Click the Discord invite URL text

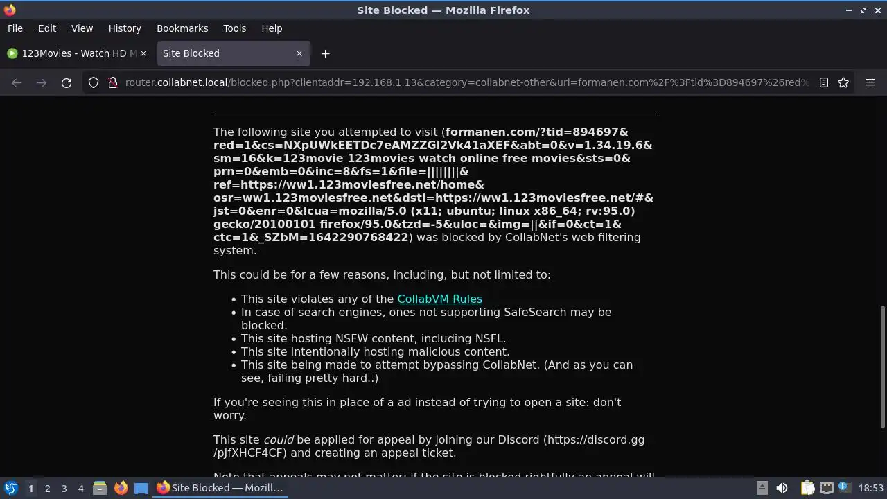point(429,446)
